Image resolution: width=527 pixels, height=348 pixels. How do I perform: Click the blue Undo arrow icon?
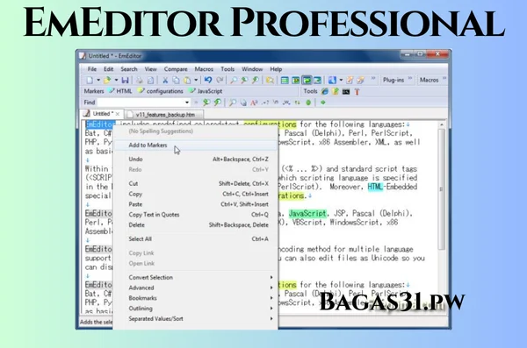point(208,80)
